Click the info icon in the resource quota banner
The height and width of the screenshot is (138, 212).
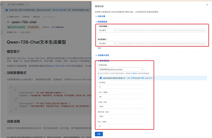click(101, 78)
